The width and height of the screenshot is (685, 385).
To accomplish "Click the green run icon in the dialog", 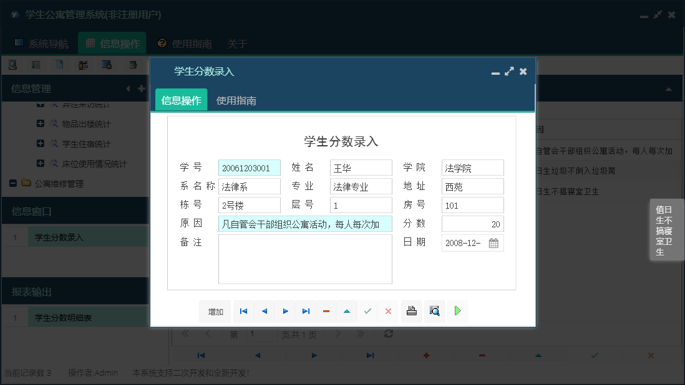I will 457,311.
